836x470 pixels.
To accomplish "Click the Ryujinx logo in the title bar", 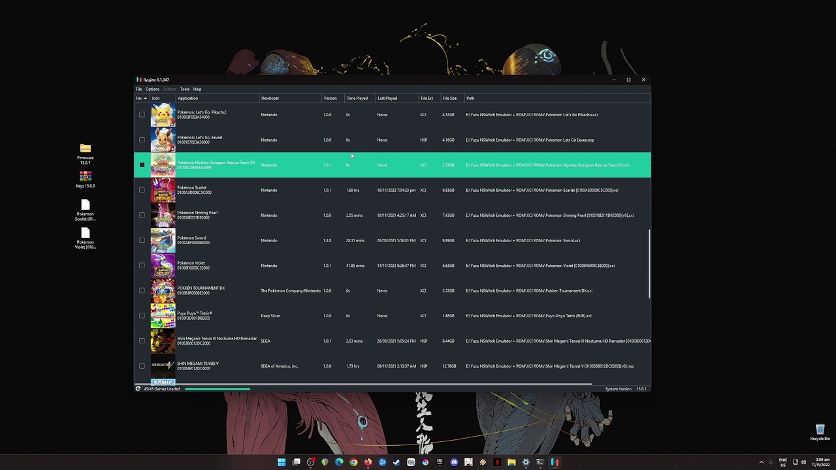I will tap(139, 80).
